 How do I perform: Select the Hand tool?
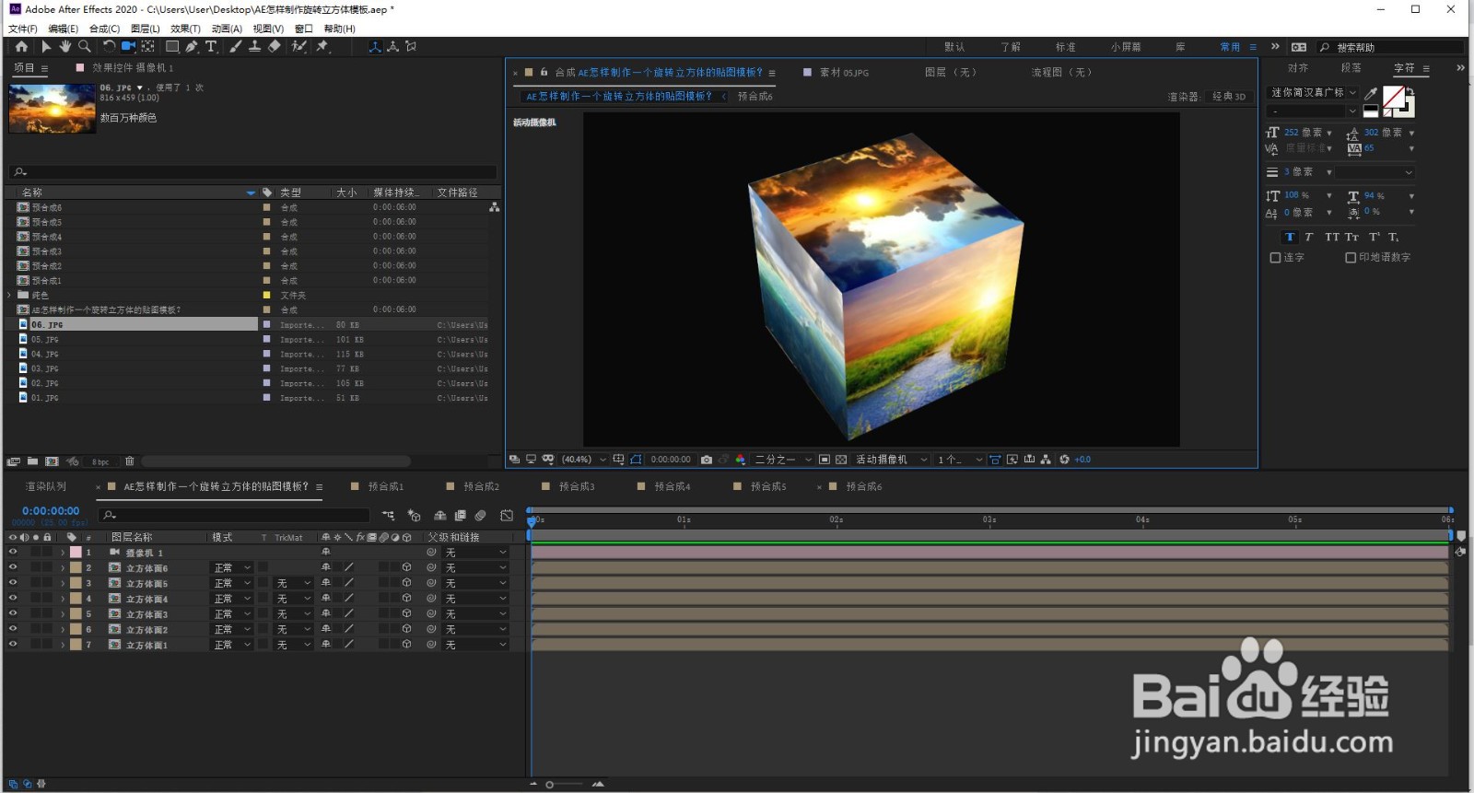65,47
